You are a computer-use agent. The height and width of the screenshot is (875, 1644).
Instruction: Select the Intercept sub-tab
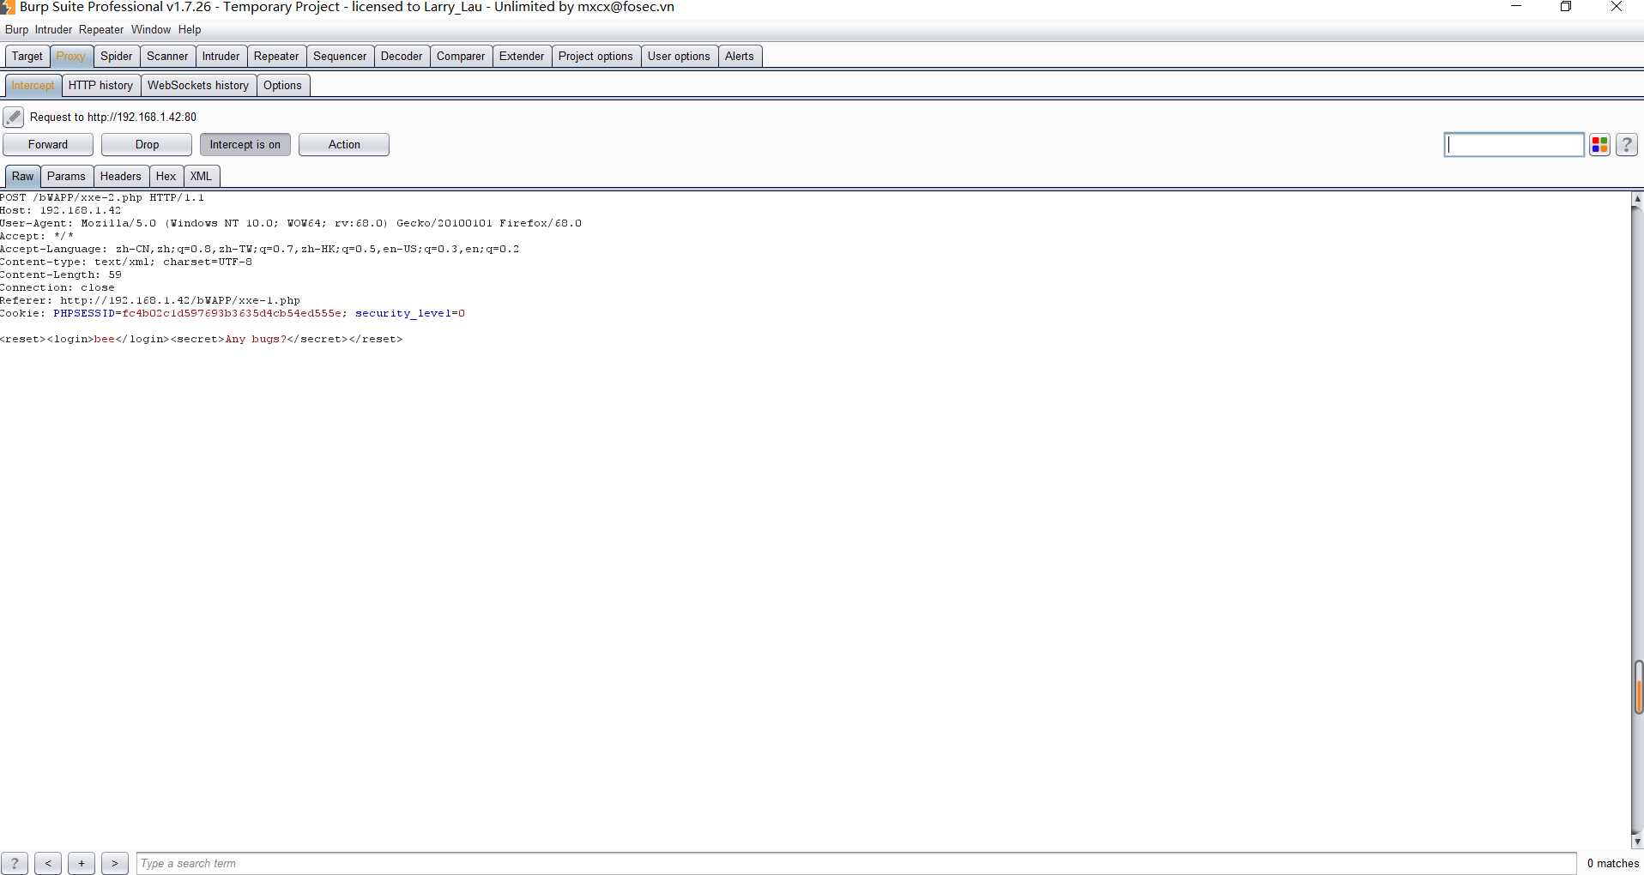click(33, 86)
